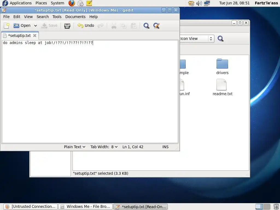Minimize the file browser window

point(234,23)
